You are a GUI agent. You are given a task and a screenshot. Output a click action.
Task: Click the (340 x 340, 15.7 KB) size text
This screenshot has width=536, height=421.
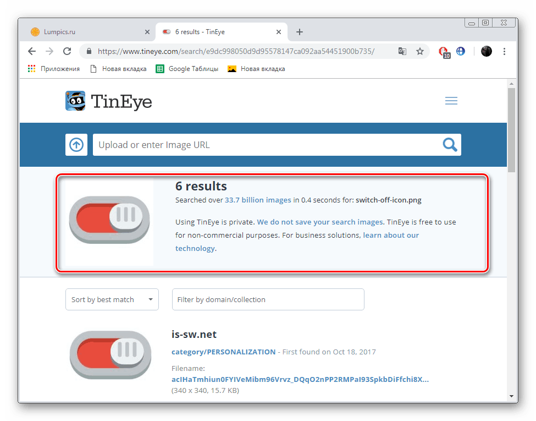(205, 391)
